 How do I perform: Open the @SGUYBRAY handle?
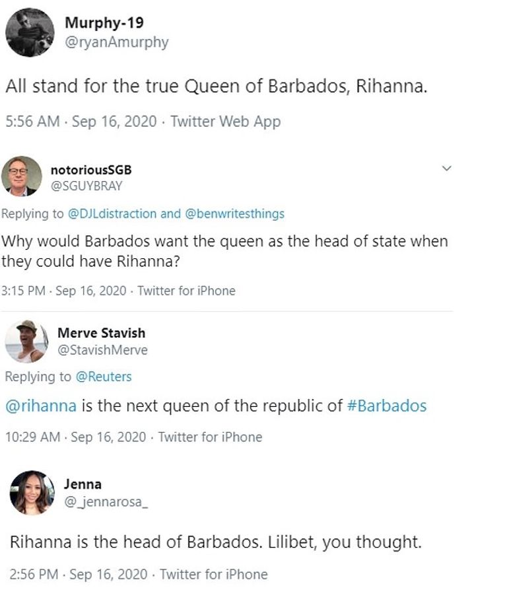[86, 186]
